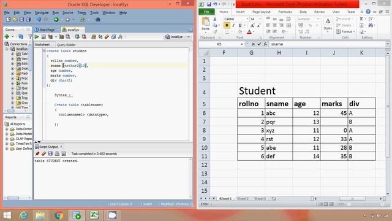Viewport: 392px width, 221px height.
Task: Open the Name Box dropdown showing H5
Action: 242,44
